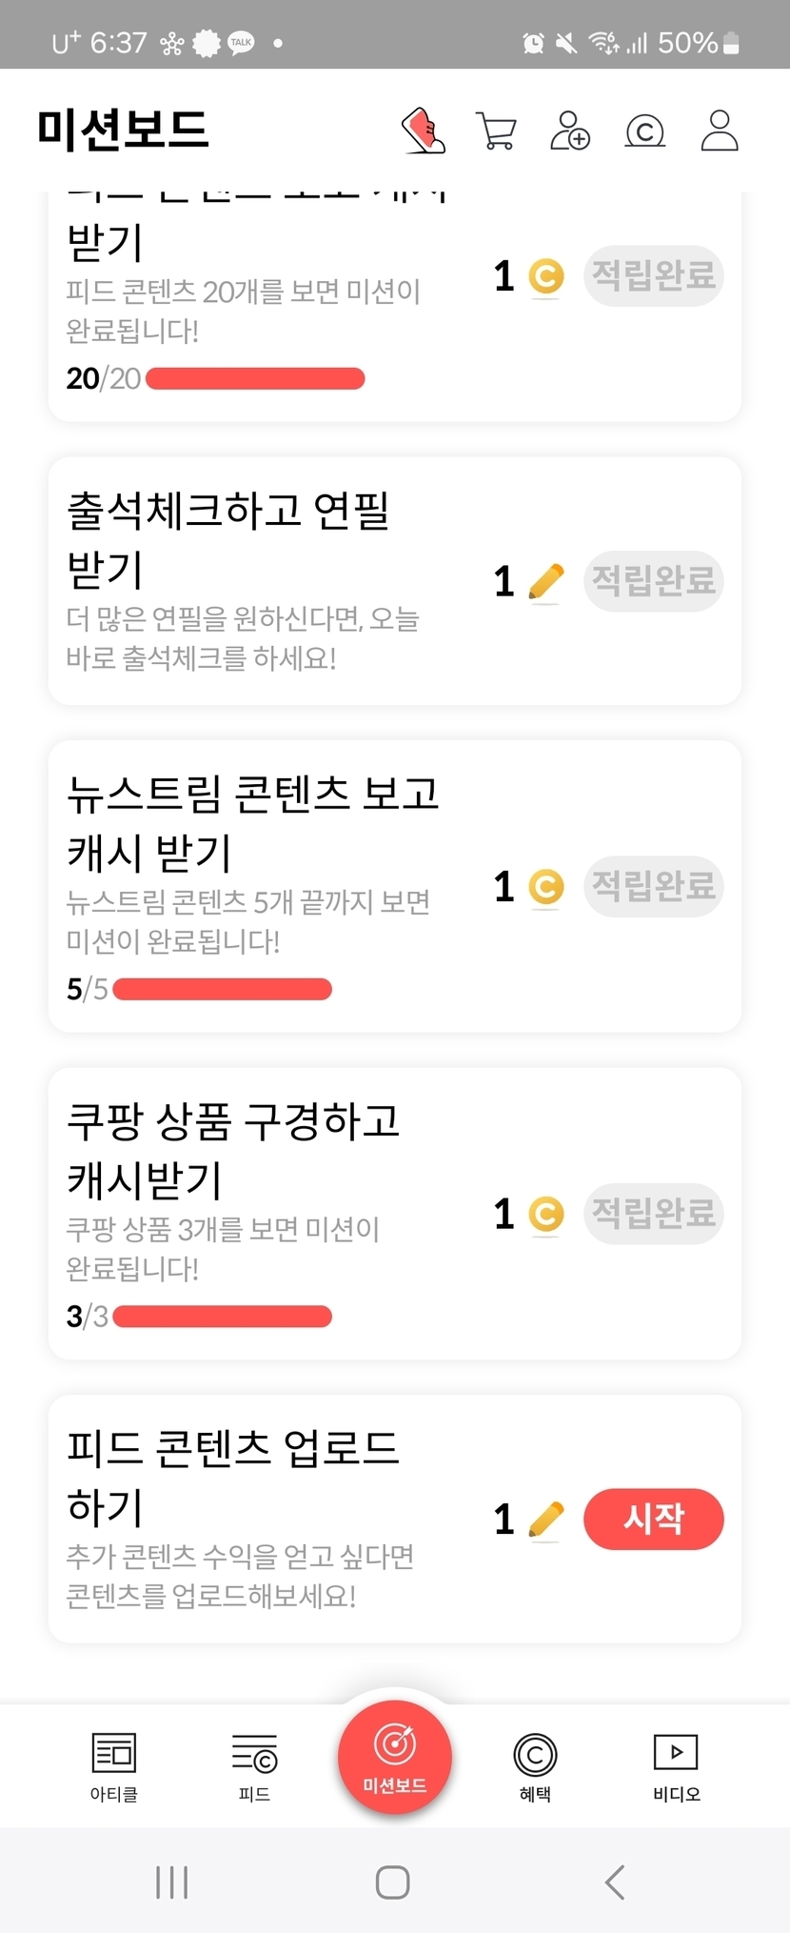Open the shopping cart
This screenshot has height=1933, width=790.
[x=496, y=131]
